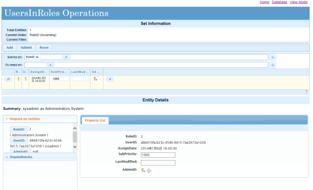Click the RoleID key icon in grid row
313x190 pixels.
[x=18, y=79]
